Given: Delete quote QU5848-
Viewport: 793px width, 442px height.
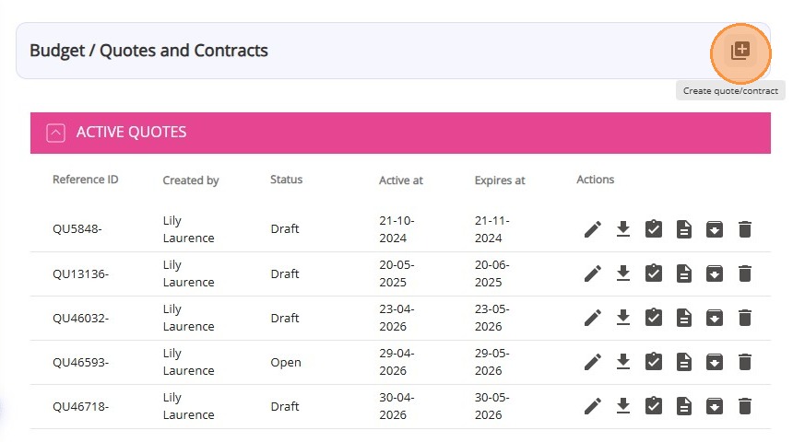Looking at the screenshot, I should point(745,229).
